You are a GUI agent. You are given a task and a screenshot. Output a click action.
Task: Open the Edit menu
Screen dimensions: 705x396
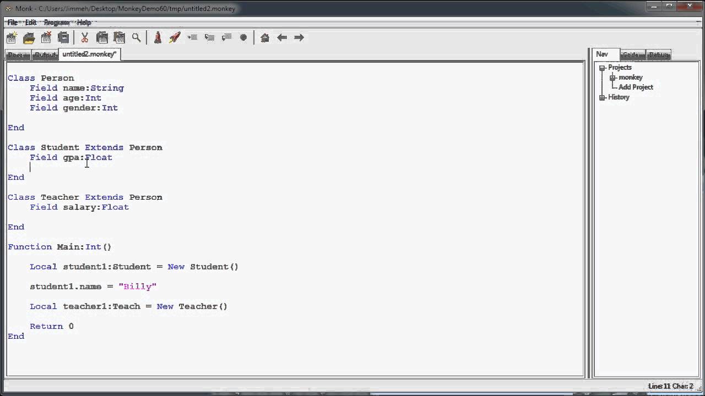31,23
